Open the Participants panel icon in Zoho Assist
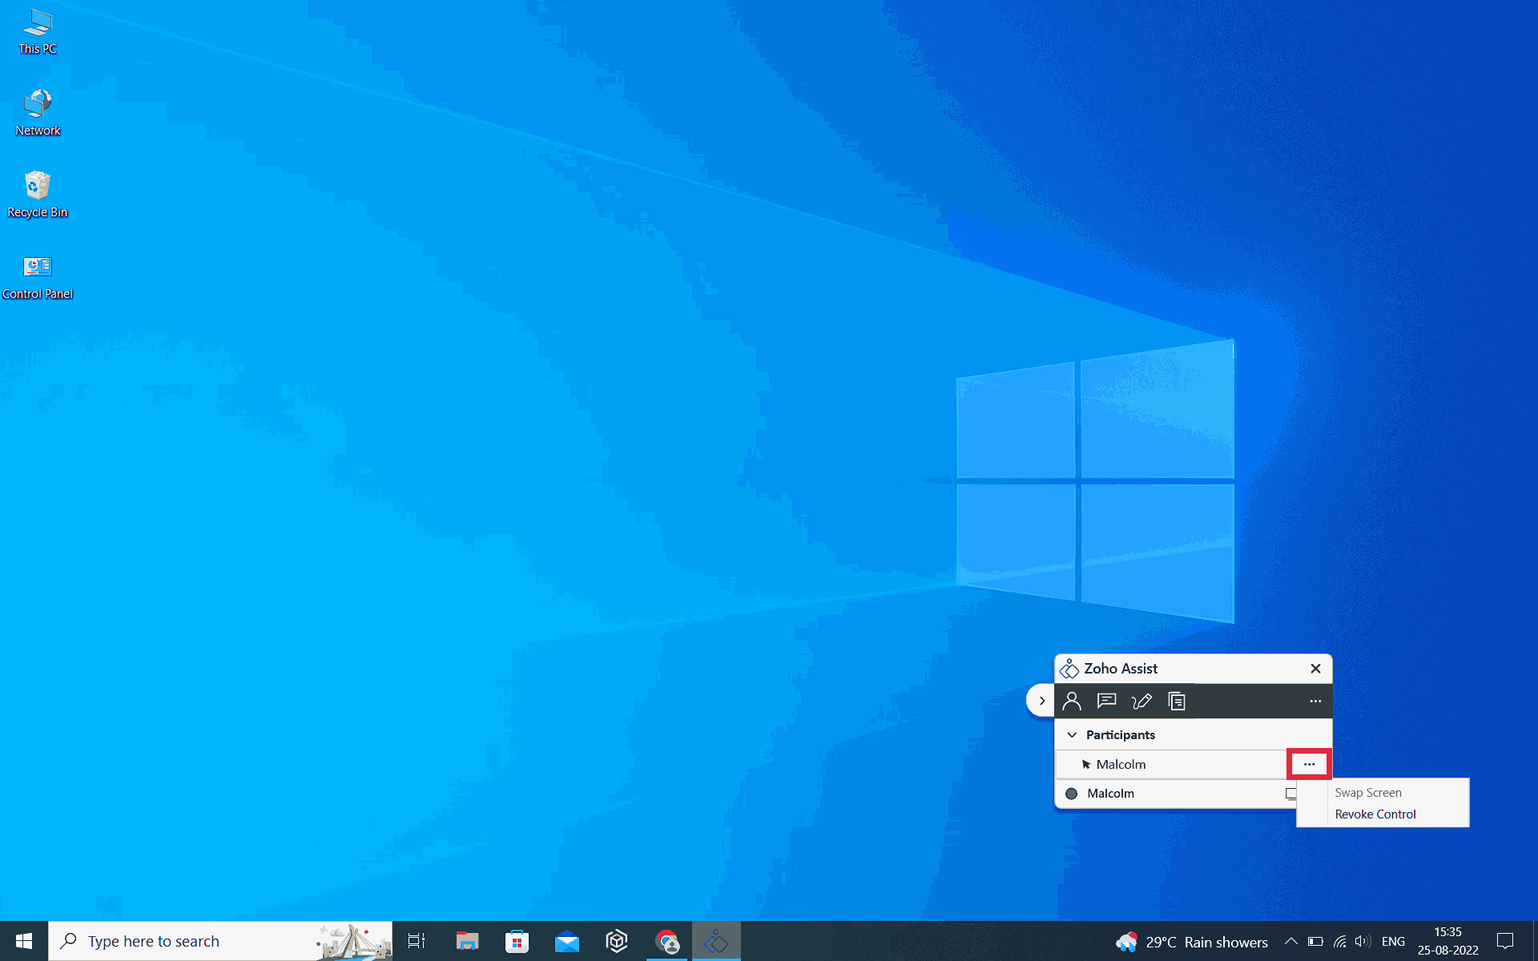Screen dimensions: 1538x961 [x=1073, y=701]
